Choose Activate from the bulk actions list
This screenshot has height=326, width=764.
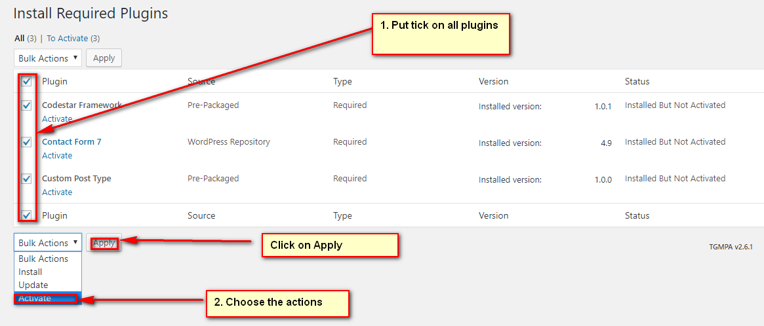click(48, 299)
